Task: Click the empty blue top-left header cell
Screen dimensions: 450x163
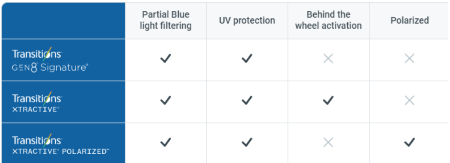Action: [63, 21]
